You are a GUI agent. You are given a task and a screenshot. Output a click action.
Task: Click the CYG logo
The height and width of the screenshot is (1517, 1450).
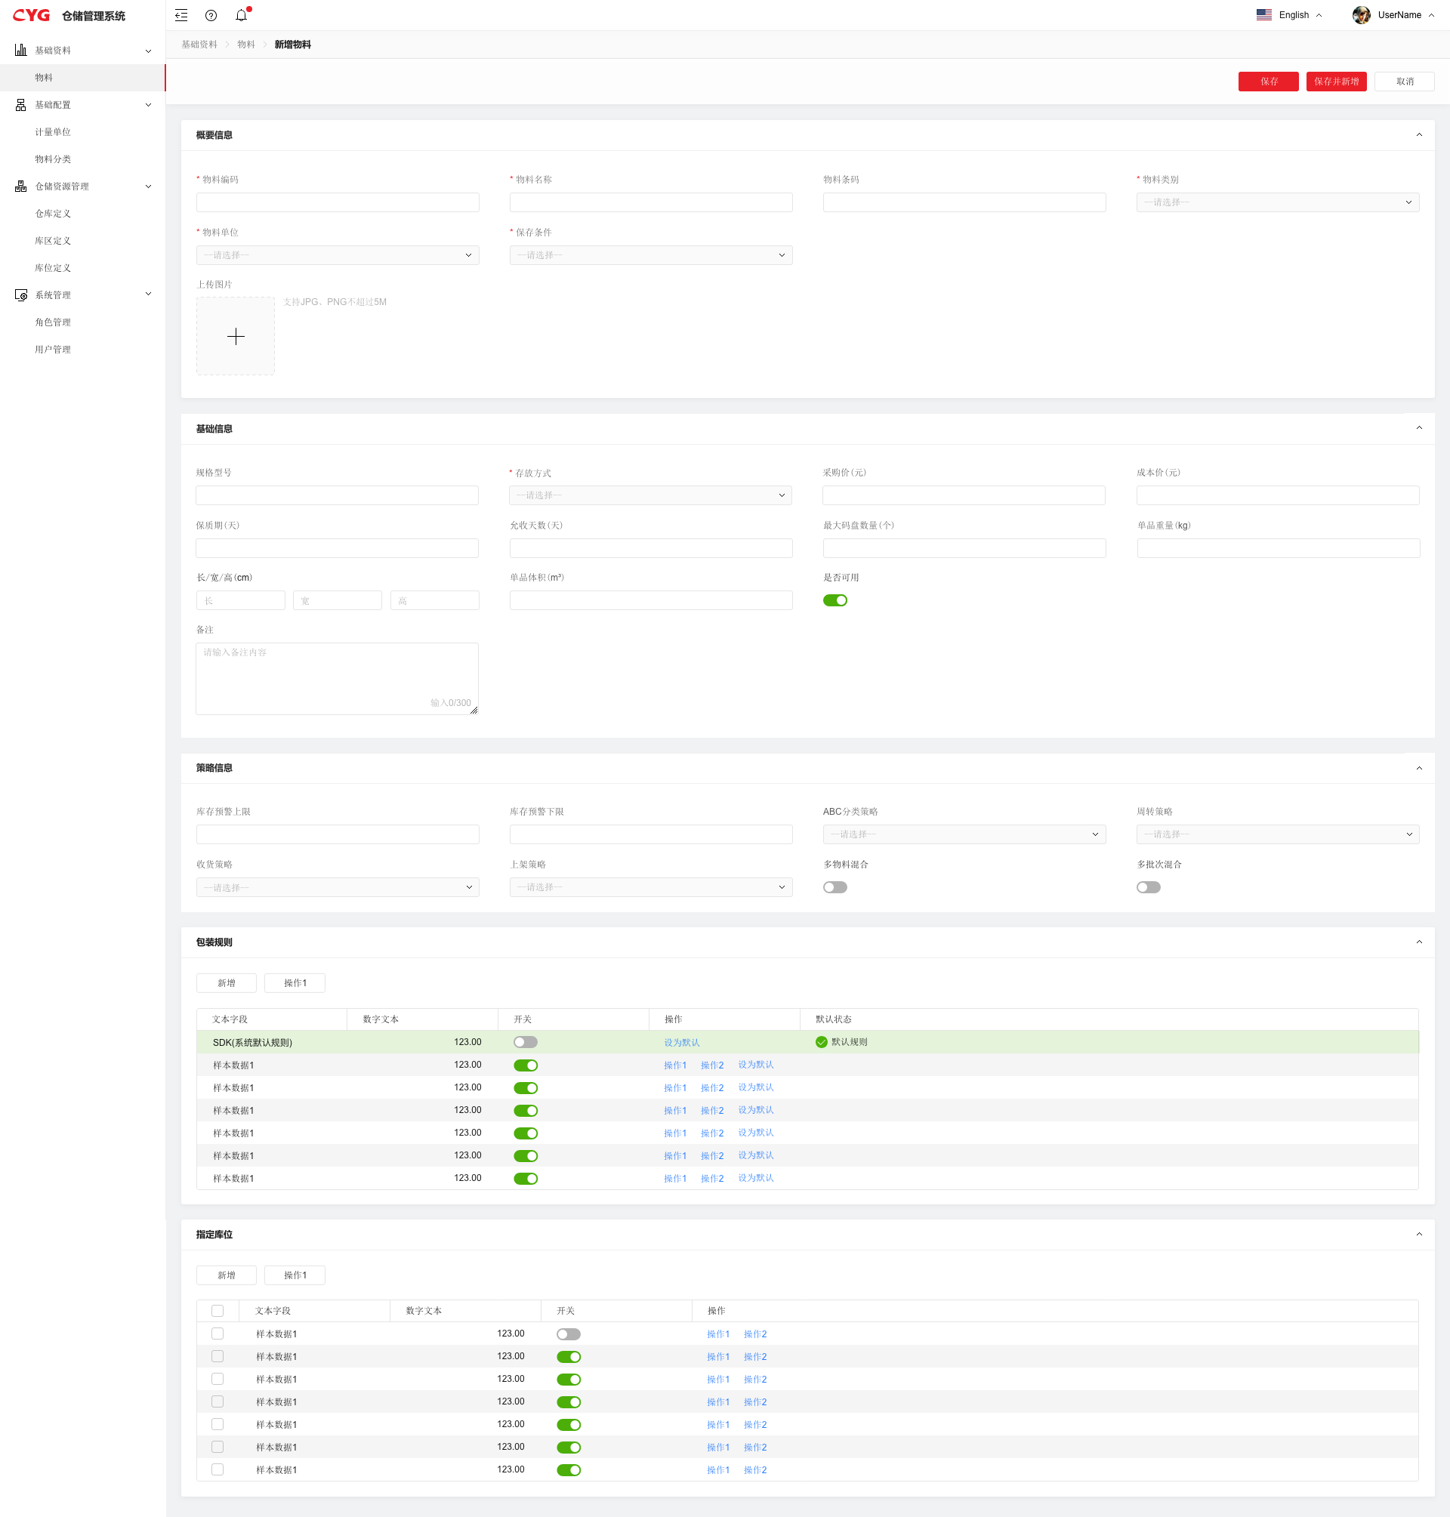31,14
